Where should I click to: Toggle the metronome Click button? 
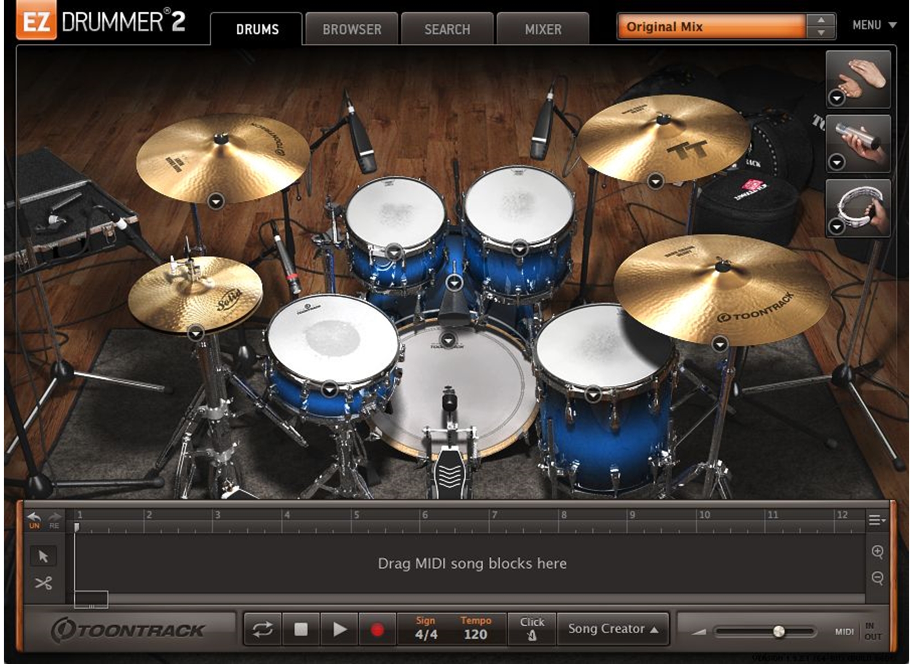[x=532, y=629]
